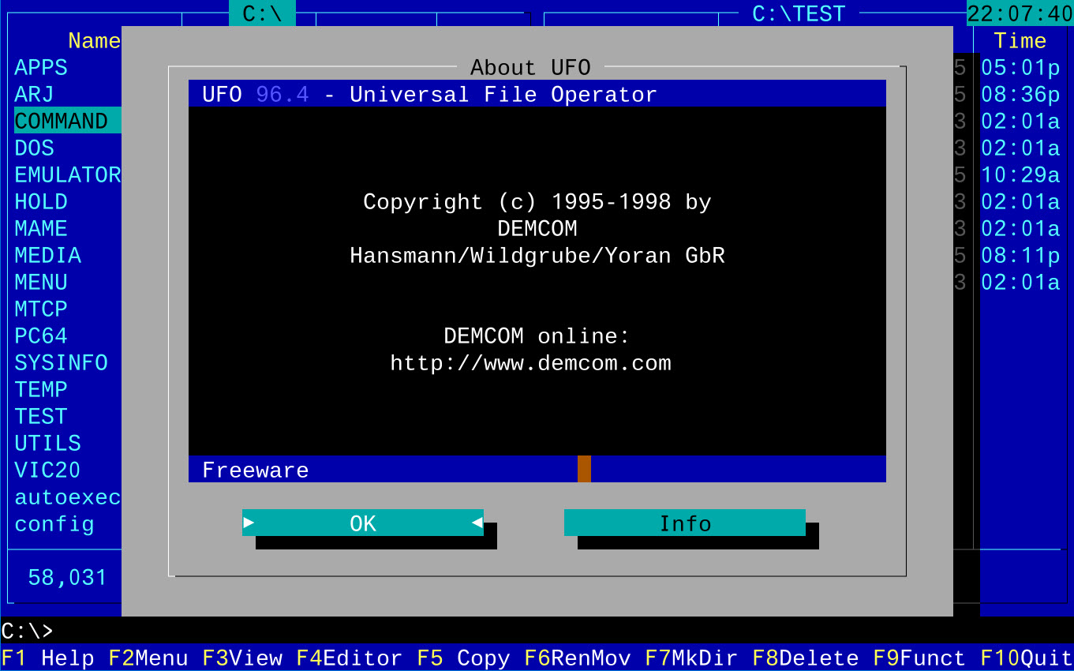
Task: Open F9 Funct in function bar
Action: pyautogui.click(x=919, y=658)
